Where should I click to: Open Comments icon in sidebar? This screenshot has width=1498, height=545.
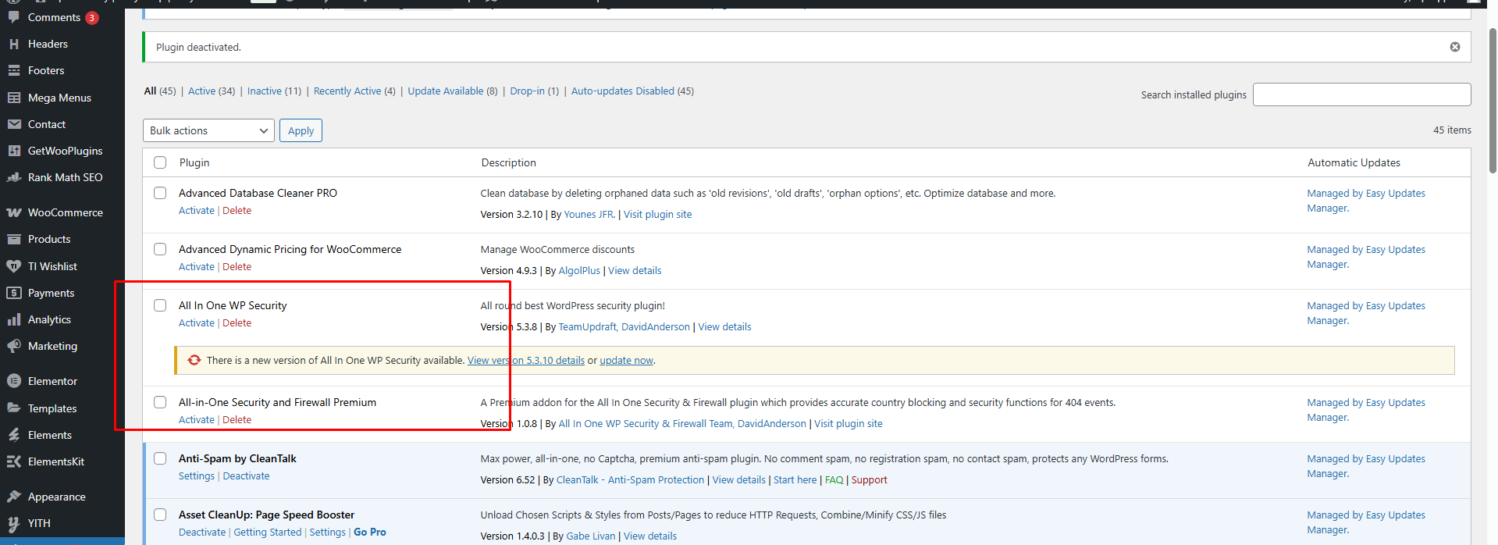point(14,17)
